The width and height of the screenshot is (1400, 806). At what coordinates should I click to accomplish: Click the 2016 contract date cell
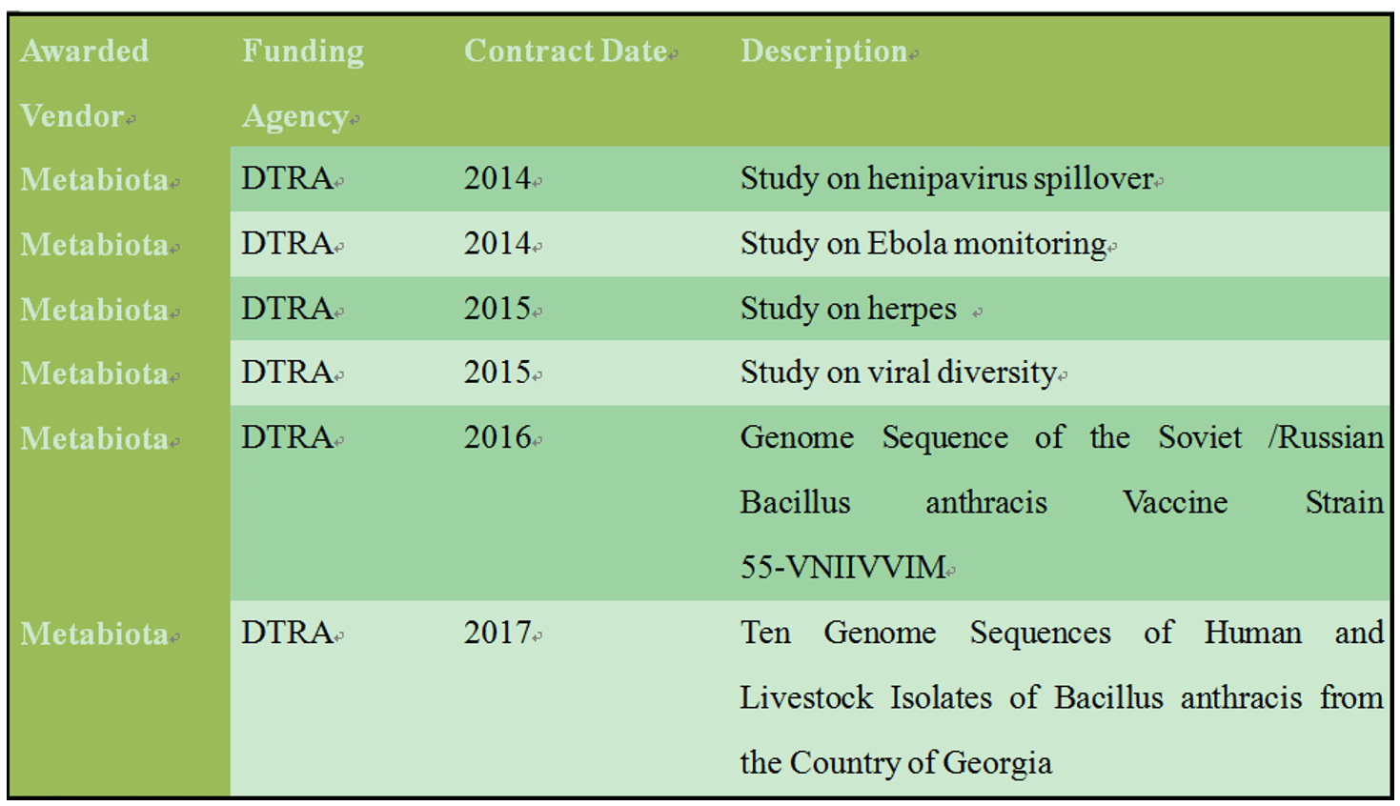click(x=497, y=438)
